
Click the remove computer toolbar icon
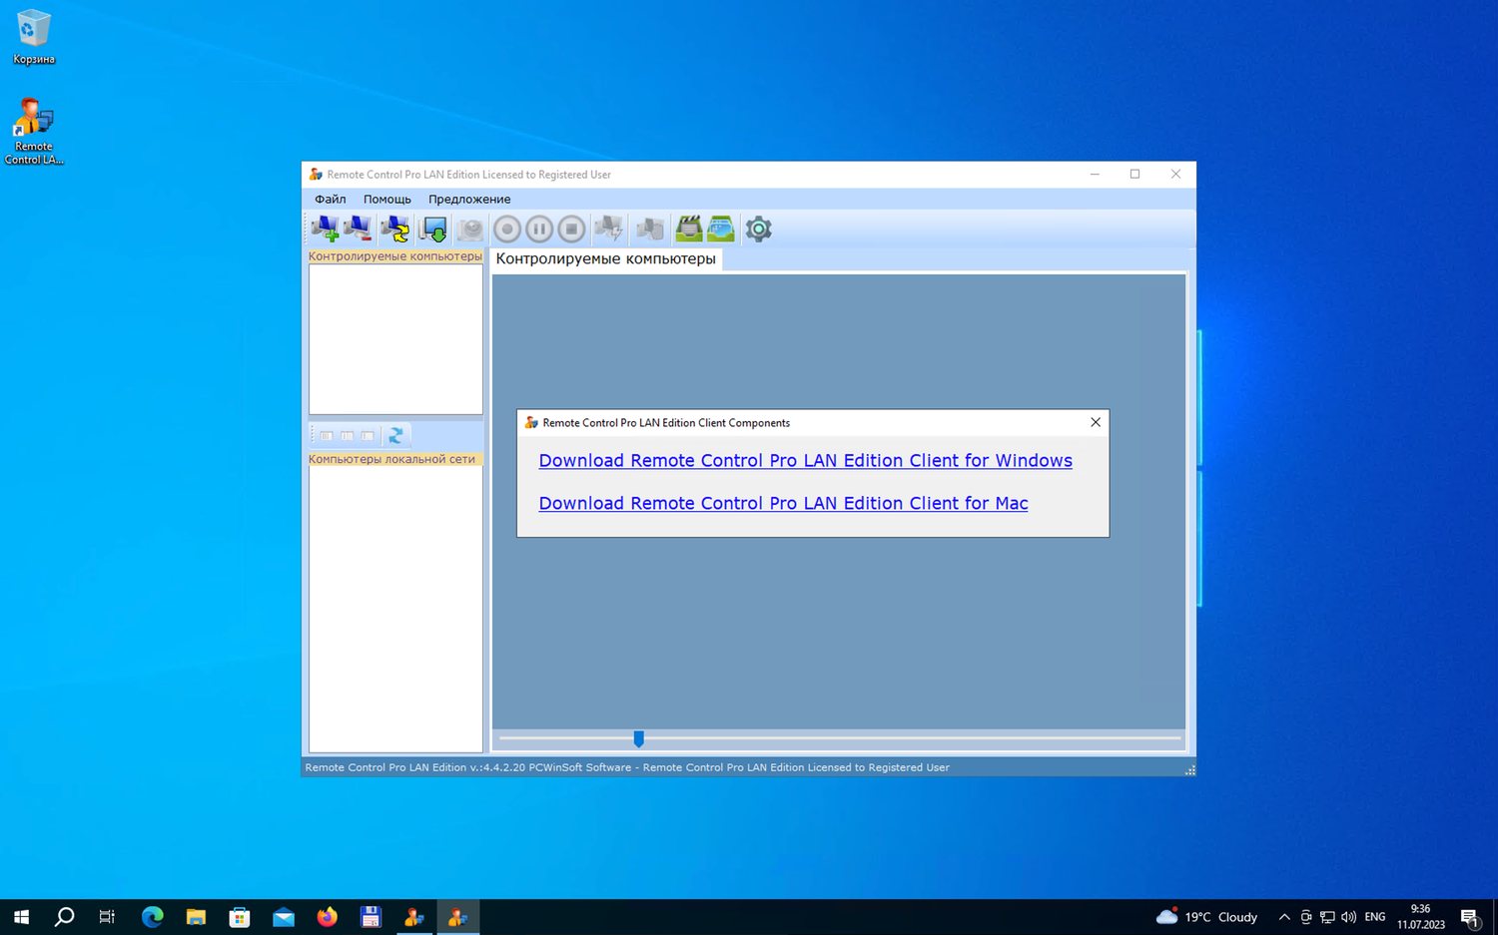(358, 229)
